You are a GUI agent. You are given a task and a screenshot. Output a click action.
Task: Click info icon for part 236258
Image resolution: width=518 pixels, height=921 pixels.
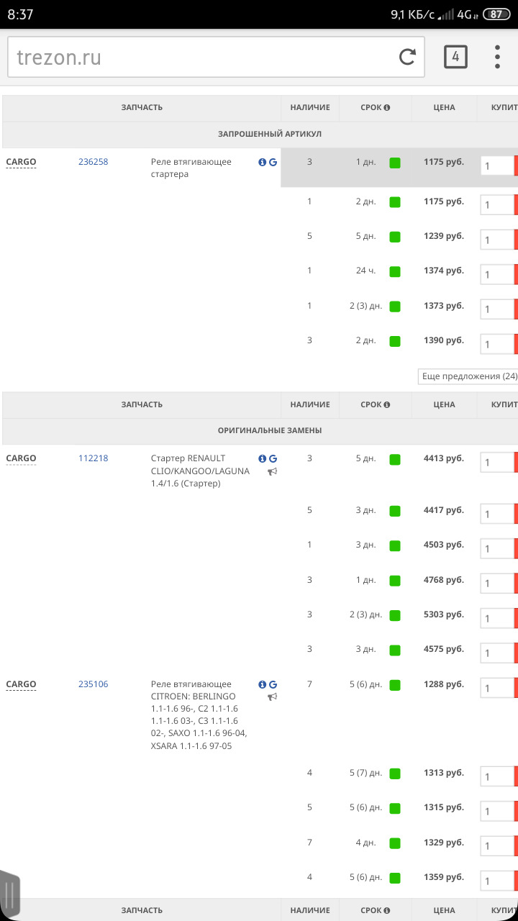point(263,162)
